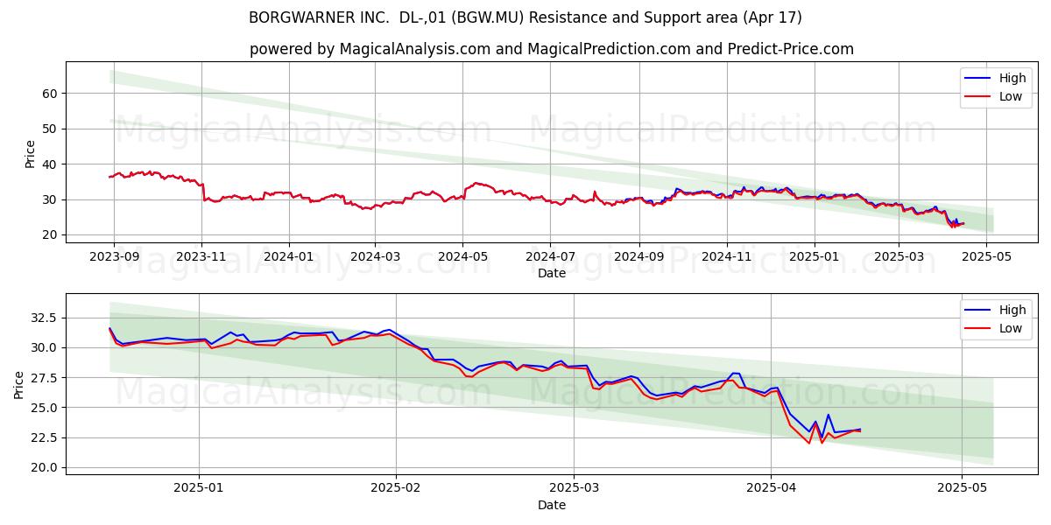Click 'Low' in the upper chart legend
The width and height of the screenshot is (1051, 525).
1011,96
